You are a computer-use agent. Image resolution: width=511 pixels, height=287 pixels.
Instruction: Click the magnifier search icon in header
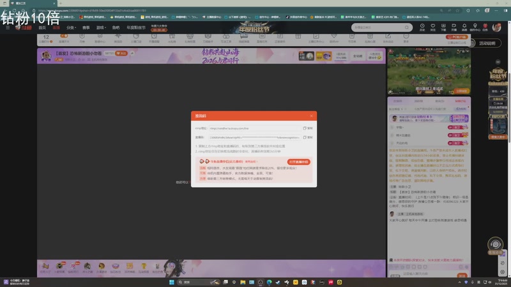click(x=407, y=27)
